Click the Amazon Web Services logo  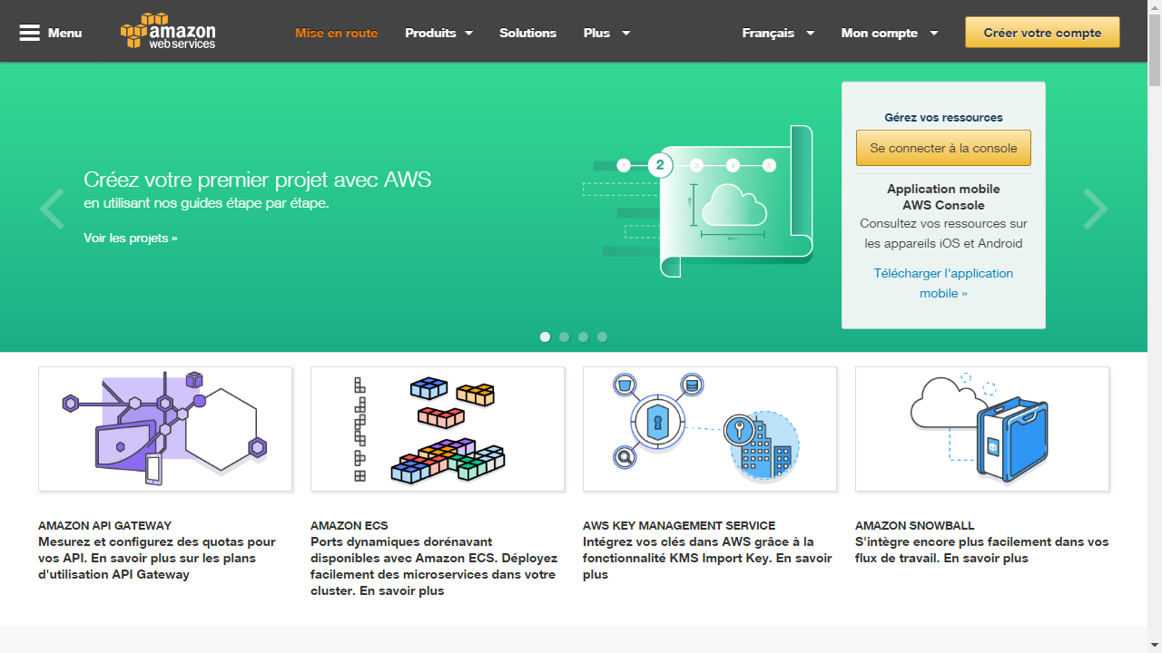[x=168, y=32]
